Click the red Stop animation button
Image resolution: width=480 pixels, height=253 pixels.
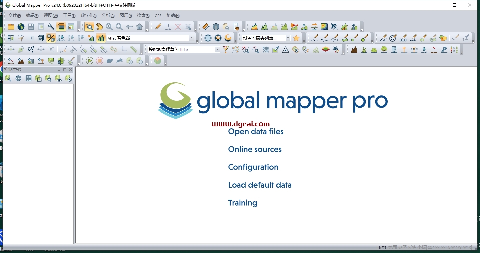[x=100, y=61]
